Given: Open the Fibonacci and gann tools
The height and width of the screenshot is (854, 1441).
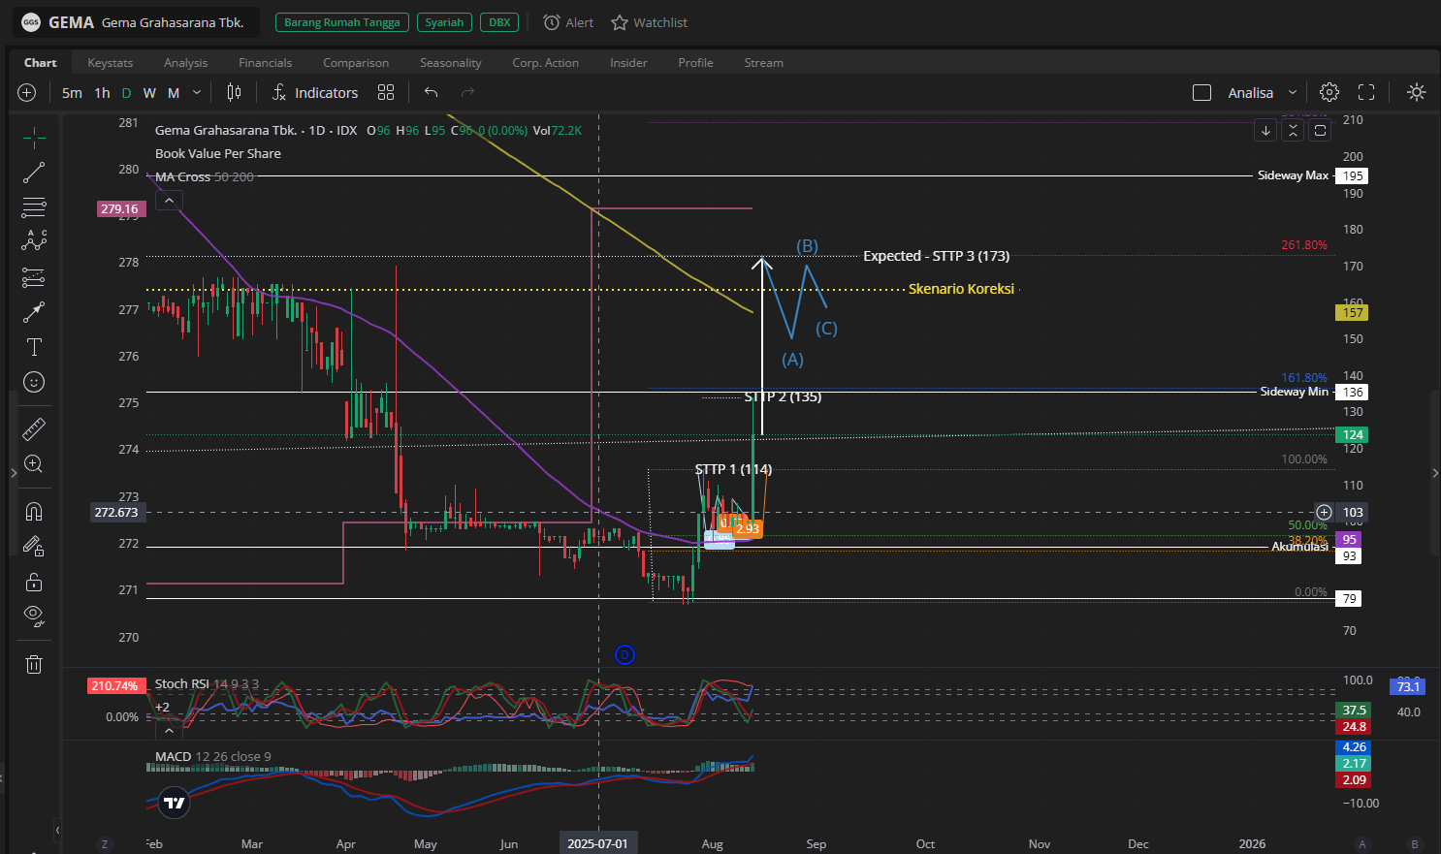Looking at the screenshot, I should click(34, 207).
